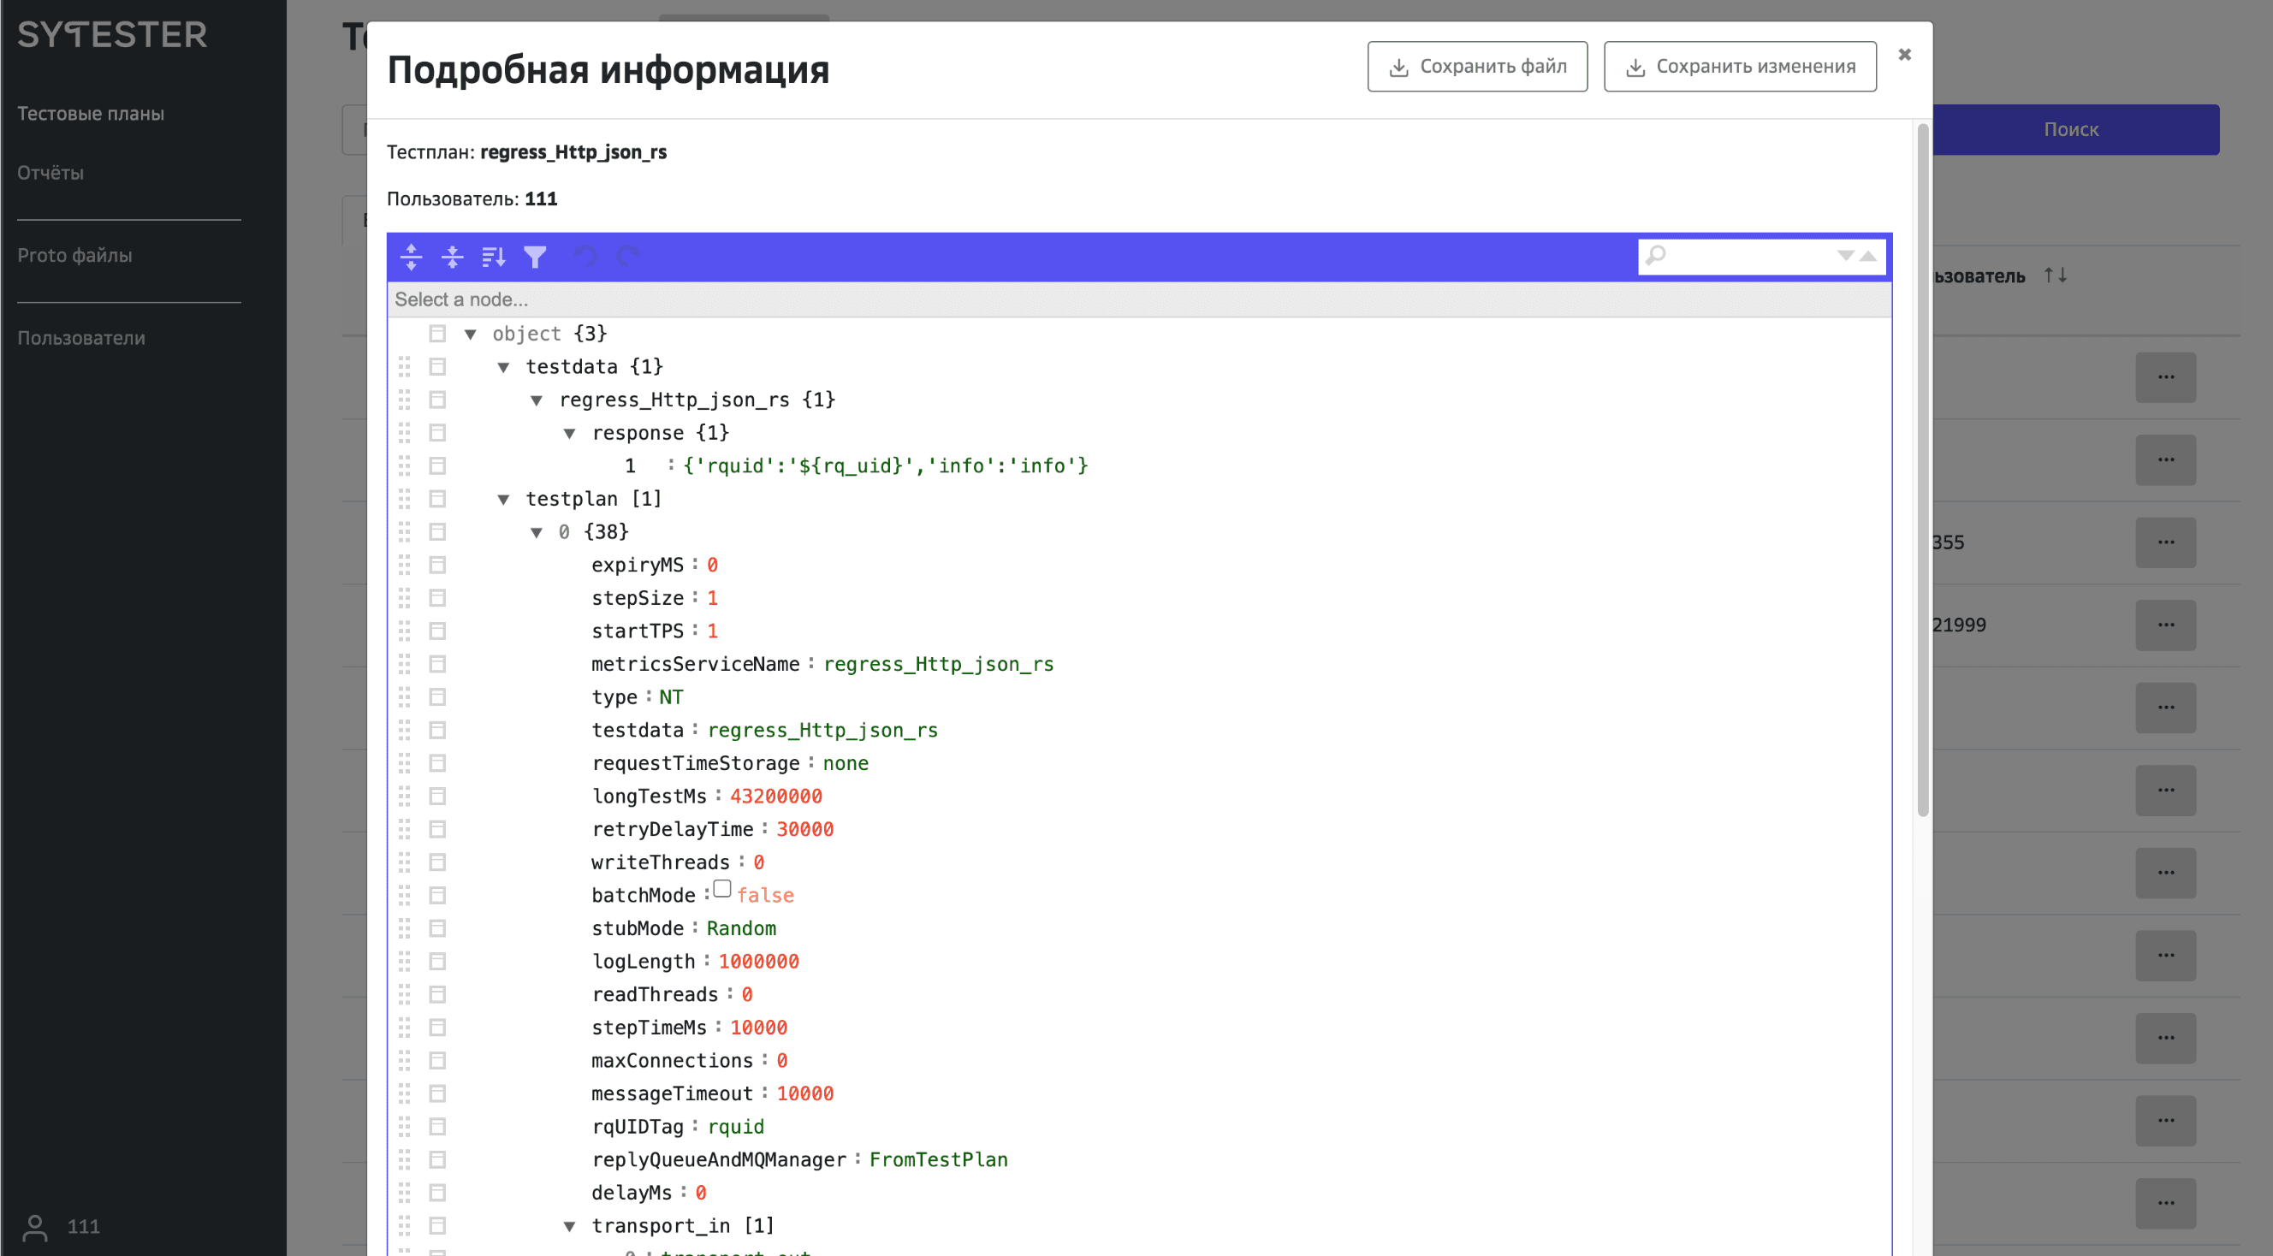Collapse the testdata node
The height and width of the screenshot is (1256, 2273).
[x=503, y=367]
